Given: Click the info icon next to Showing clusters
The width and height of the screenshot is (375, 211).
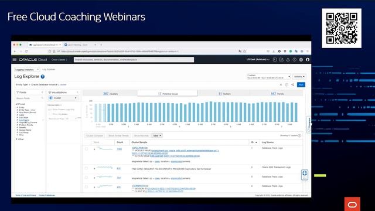Looking at the screenshot, I should coord(299,135).
